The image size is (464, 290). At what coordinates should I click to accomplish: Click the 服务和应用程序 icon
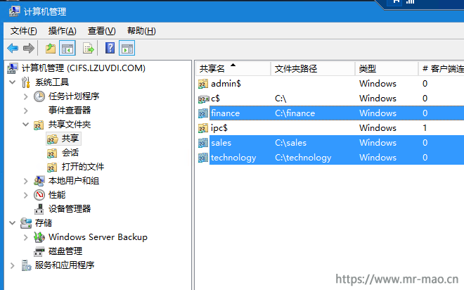[x=26, y=265]
